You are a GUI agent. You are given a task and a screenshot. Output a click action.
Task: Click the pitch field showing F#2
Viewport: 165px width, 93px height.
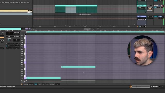(9, 33)
